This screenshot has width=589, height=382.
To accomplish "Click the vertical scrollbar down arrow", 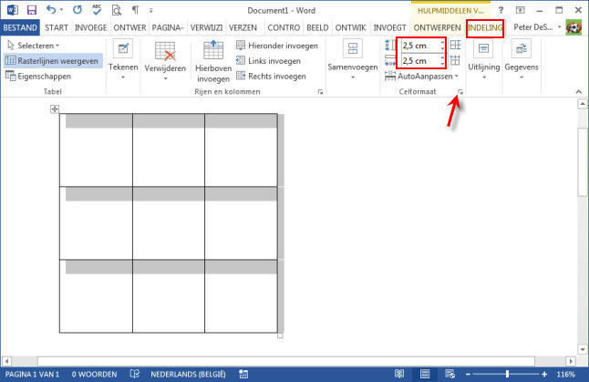I will coord(583,350).
